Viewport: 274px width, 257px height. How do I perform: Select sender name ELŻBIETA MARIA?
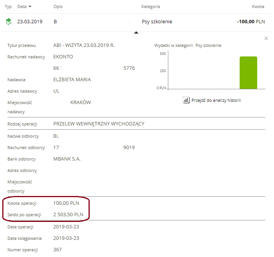(x=72, y=80)
